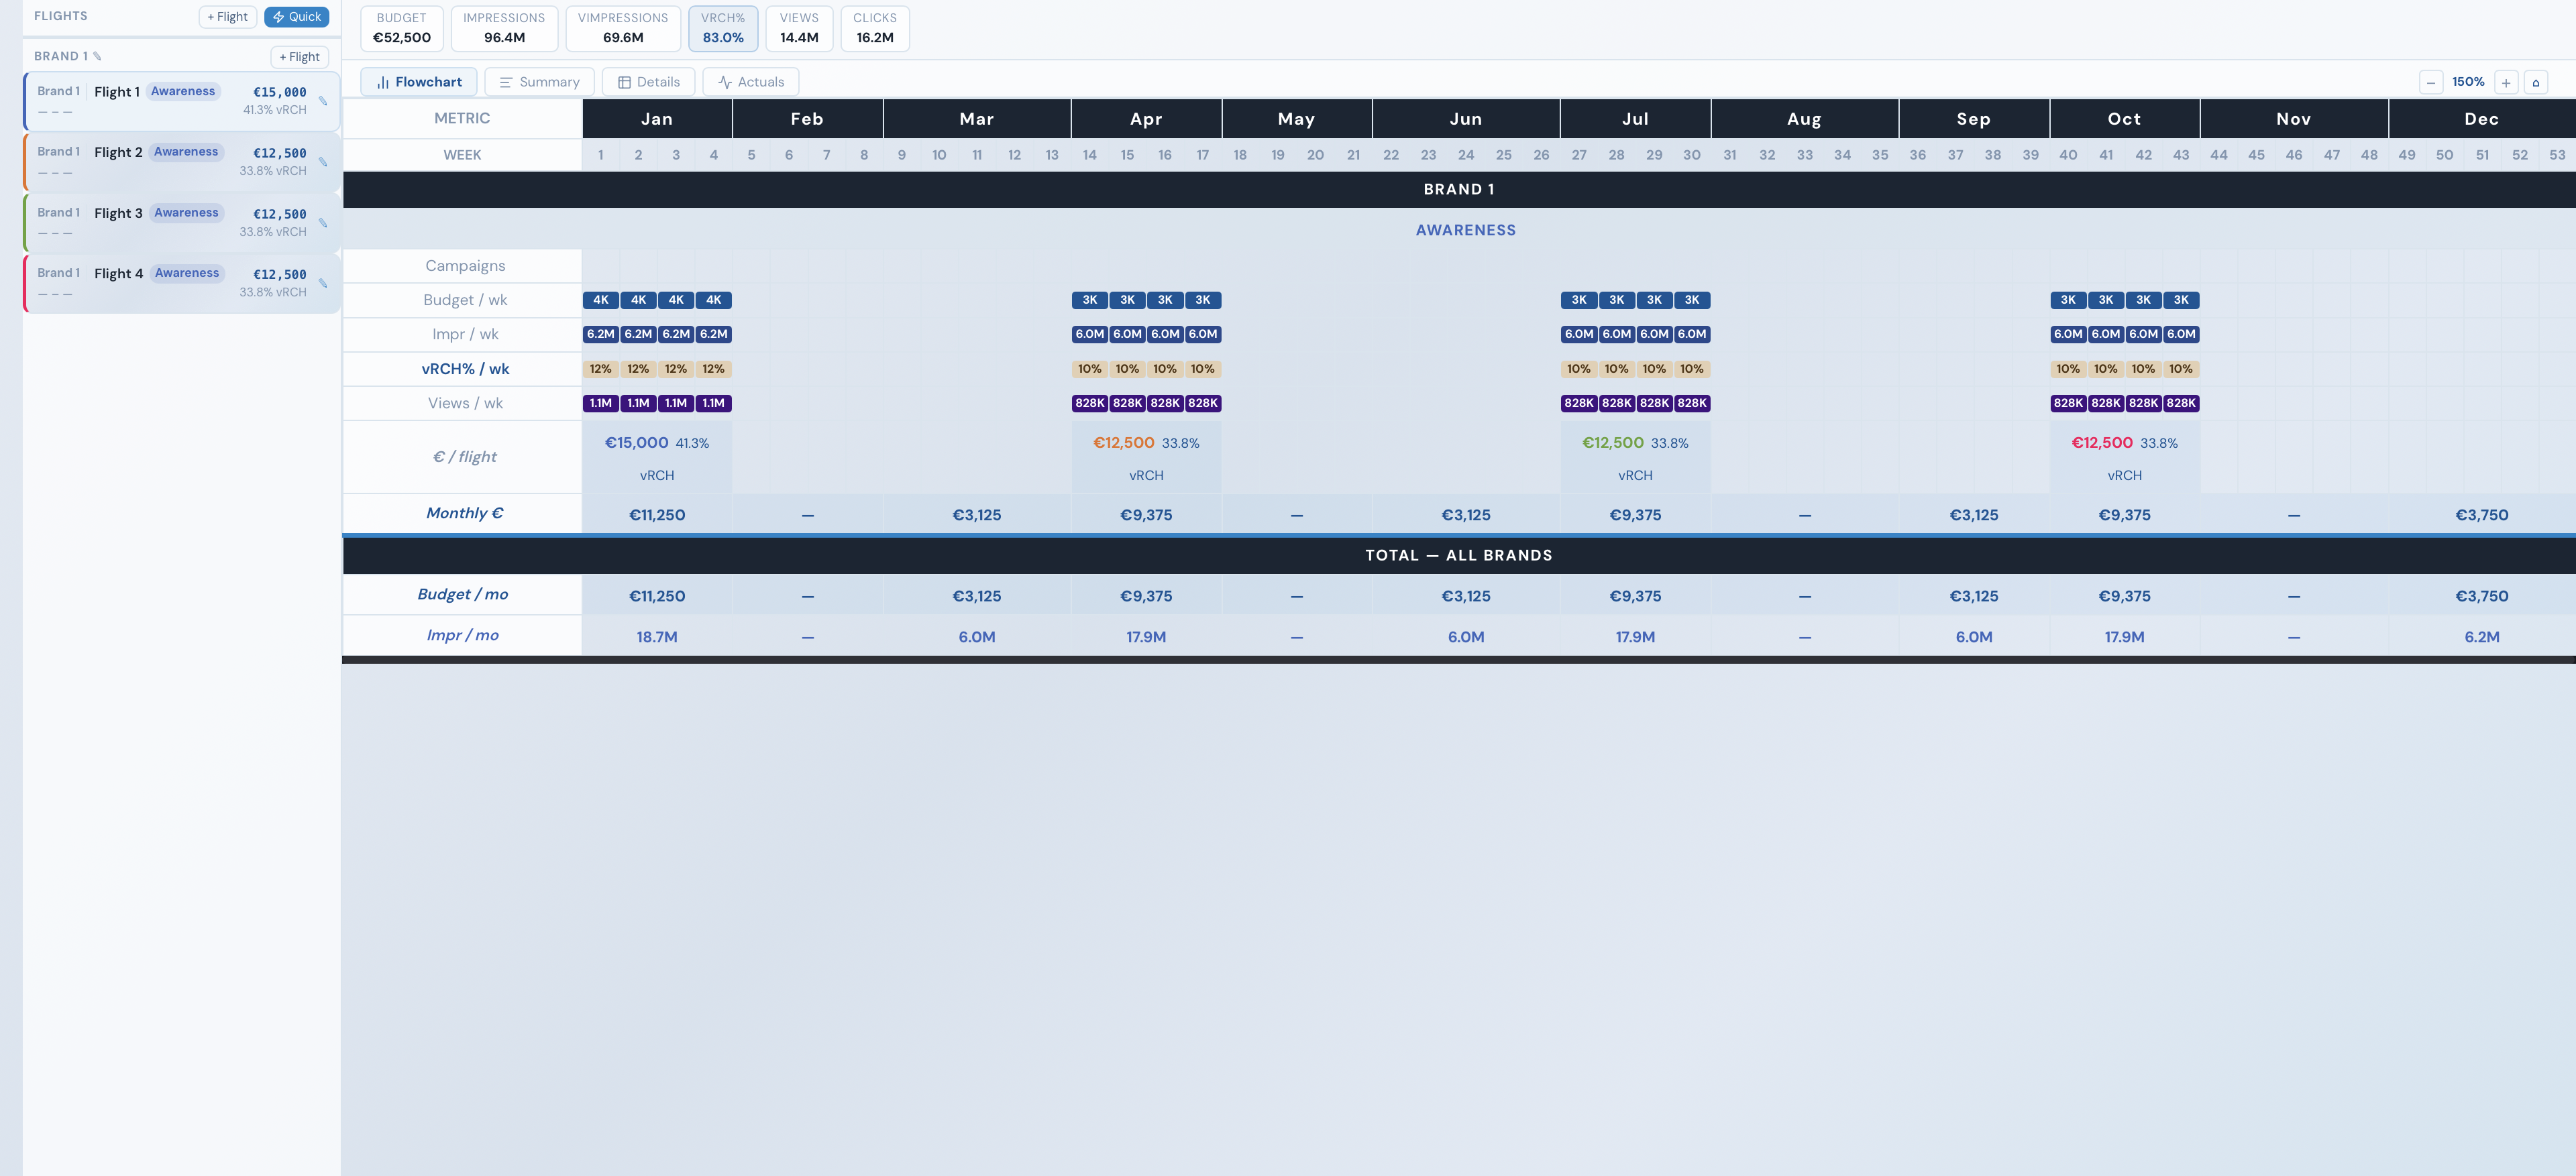Select Flight 3 card in sidebar
This screenshot has width=2576, height=1176.
pos(182,223)
